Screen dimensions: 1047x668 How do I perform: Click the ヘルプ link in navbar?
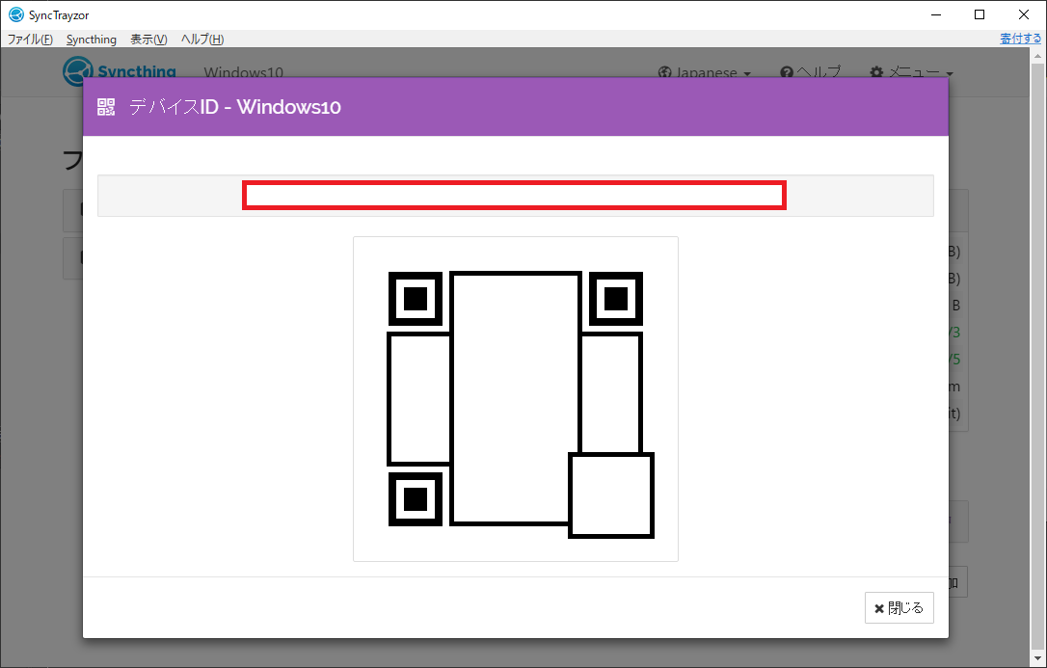(811, 72)
